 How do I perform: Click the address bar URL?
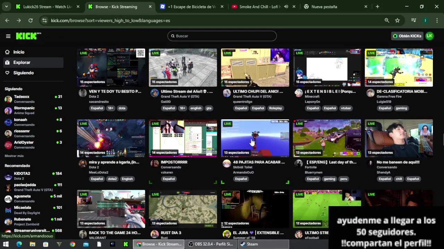click(110, 20)
